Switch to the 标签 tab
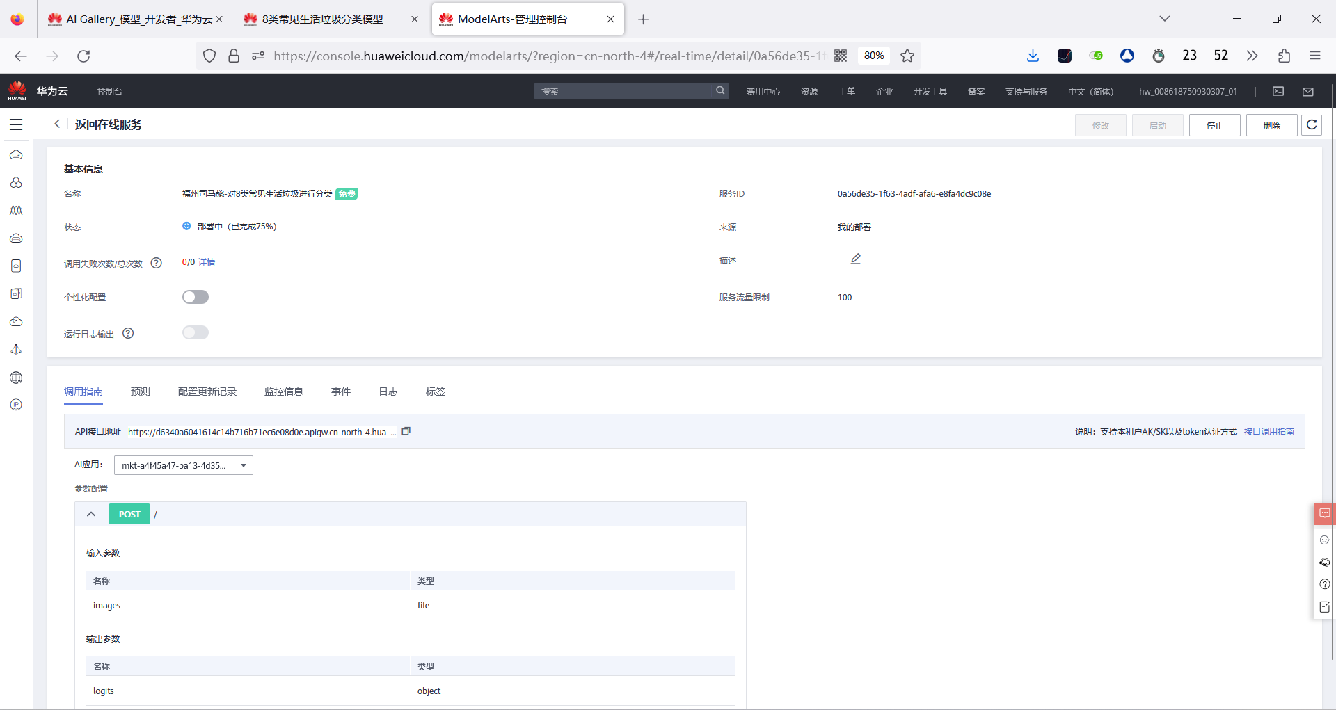The width and height of the screenshot is (1336, 710). [x=436, y=392]
